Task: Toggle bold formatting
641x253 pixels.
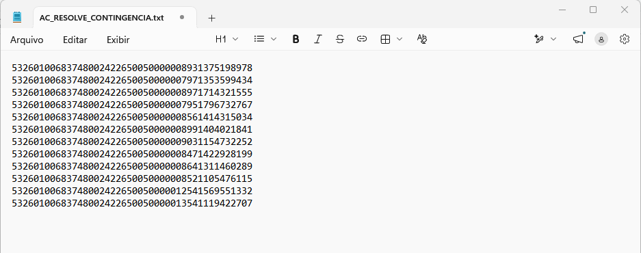Action: click(296, 39)
